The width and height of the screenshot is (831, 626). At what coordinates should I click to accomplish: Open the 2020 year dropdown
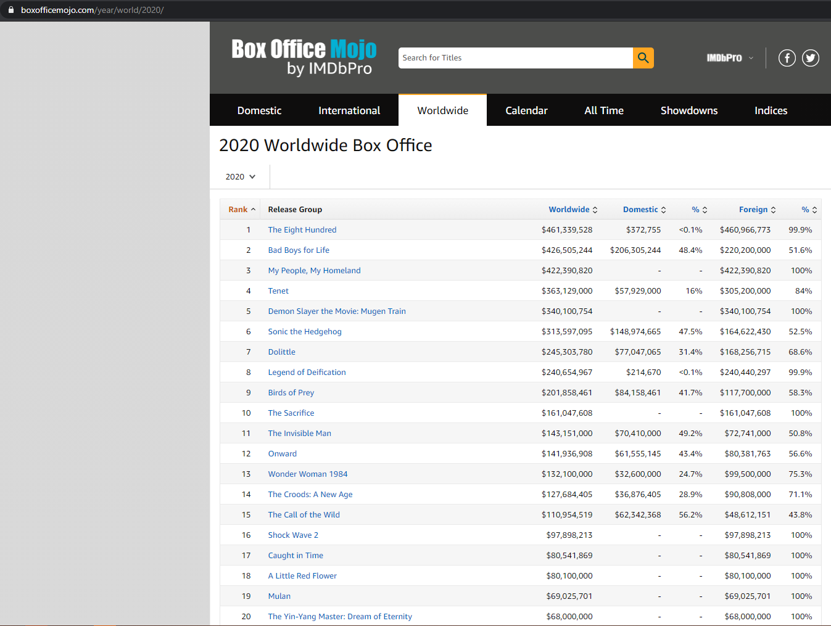click(240, 177)
